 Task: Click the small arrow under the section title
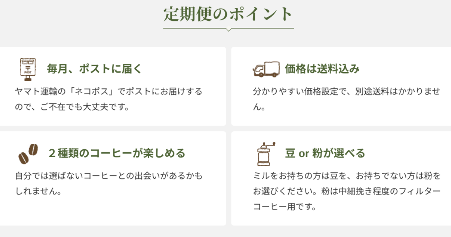(229, 29)
